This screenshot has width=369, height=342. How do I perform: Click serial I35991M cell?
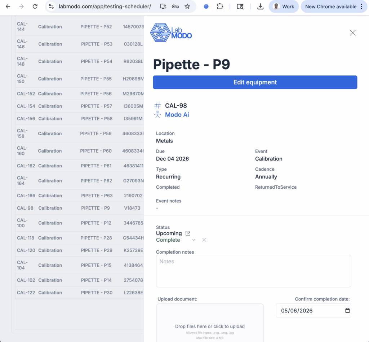[x=133, y=118]
